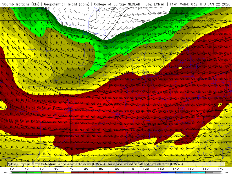Click the '80' colorbar label
This screenshot has width=232, height=174.
[x=86, y=169]
